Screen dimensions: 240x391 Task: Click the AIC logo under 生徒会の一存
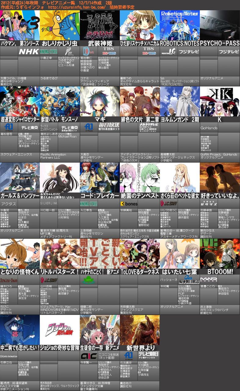click(x=89, y=356)
